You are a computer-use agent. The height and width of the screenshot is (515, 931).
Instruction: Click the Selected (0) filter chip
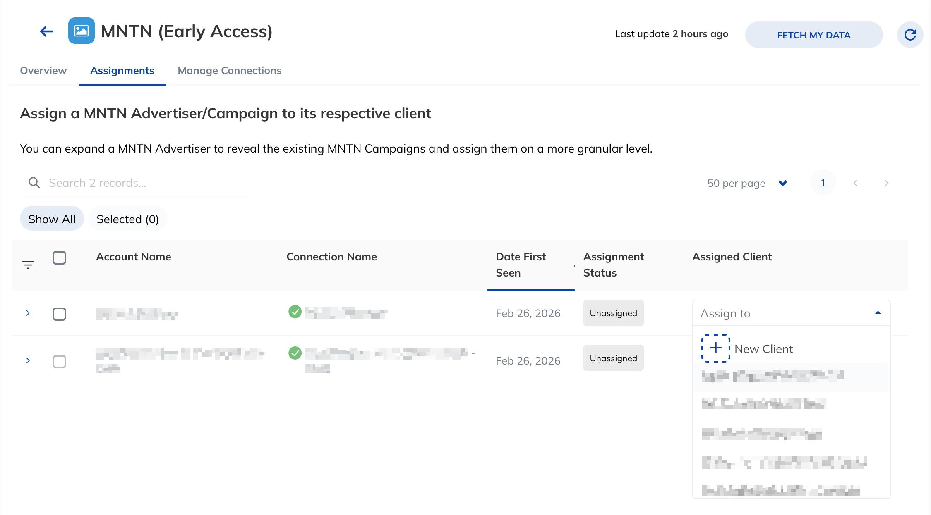point(127,219)
